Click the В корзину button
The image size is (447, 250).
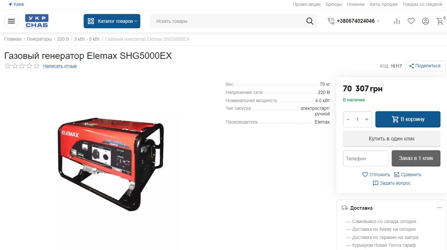point(408,119)
